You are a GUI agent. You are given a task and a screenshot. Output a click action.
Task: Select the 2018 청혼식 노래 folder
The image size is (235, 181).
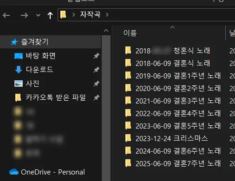tap(173, 51)
